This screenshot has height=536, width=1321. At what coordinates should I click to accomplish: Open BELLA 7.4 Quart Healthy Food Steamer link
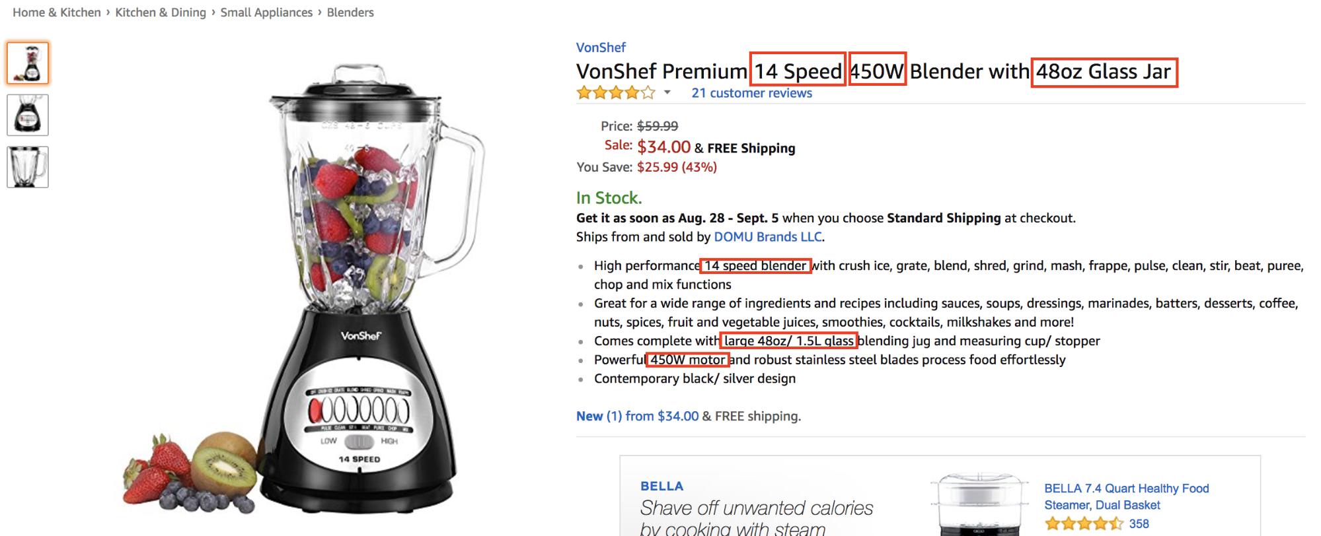pos(1126,496)
